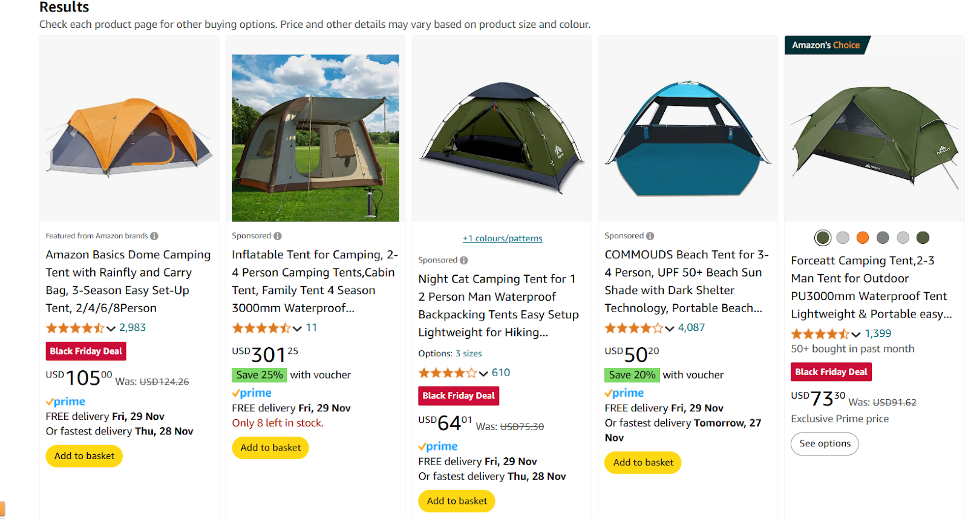This screenshot has height=519, width=968.
Task: Click the Sponsored info icon on COMMOUDS listing
Action: 650,235
